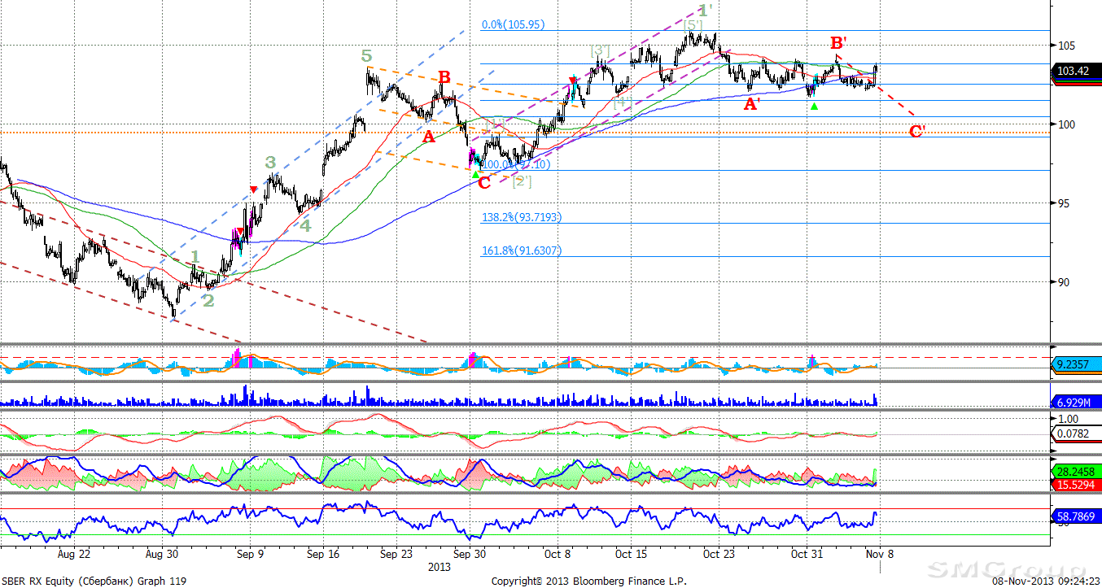The width and height of the screenshot is (1102, 588).
Task: Select the red B' wave label
Action: tap(839, 42)
